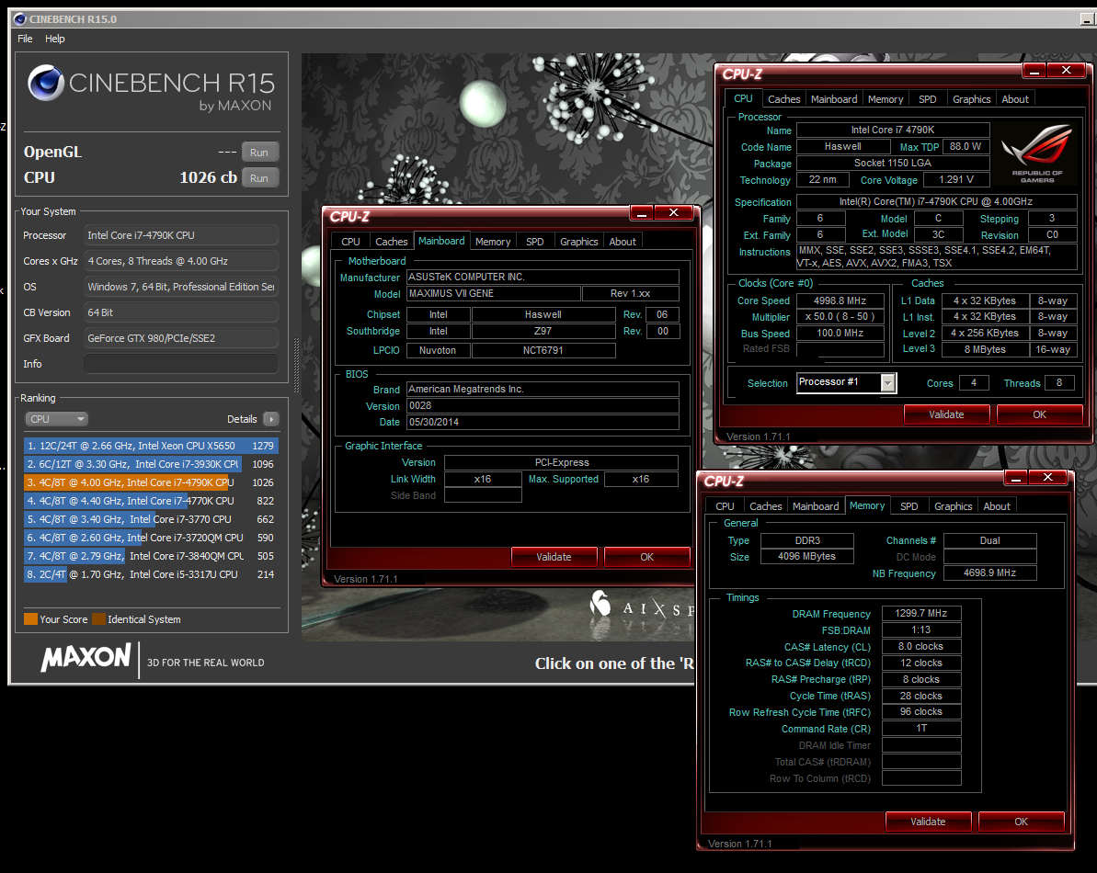1097x873 pixels.
Task: Select Core i7-3770 ranking row
Action: [x=151, y=519]
